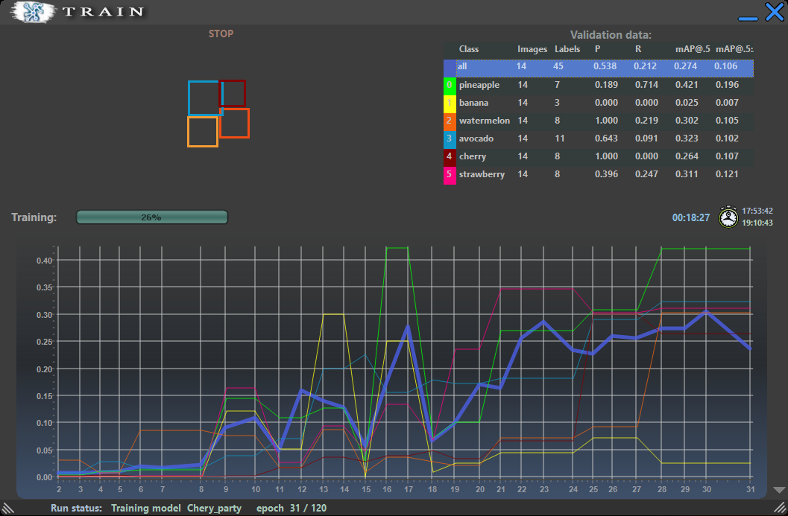788x516 pixels.
Task: Click the stopwatch timer icon
Action: [728, 217]
